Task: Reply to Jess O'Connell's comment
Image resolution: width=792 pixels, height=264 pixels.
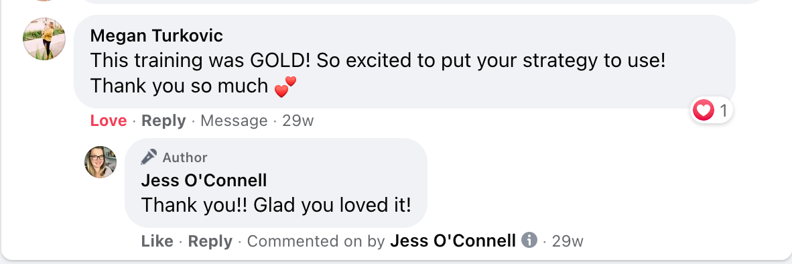Action: 210,241
